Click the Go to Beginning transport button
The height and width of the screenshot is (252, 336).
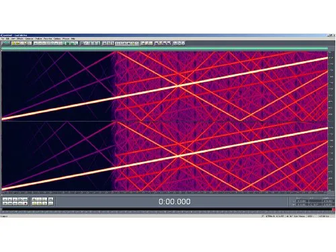coord(5,204)
